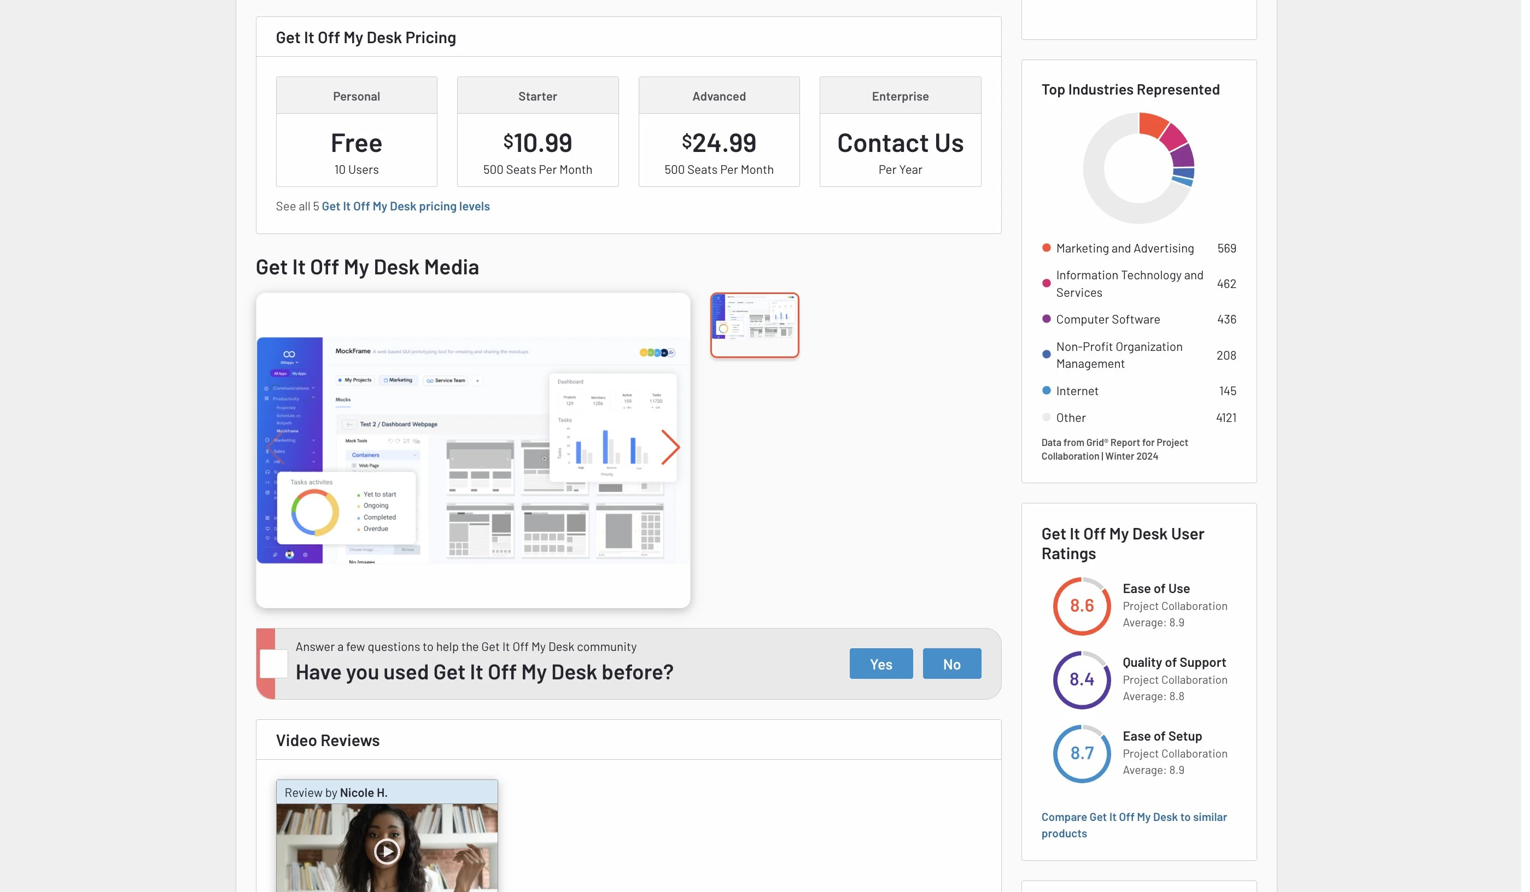
Task: Open Compare Get It Off My Desk to similar products
Action: coord(1134,825)
